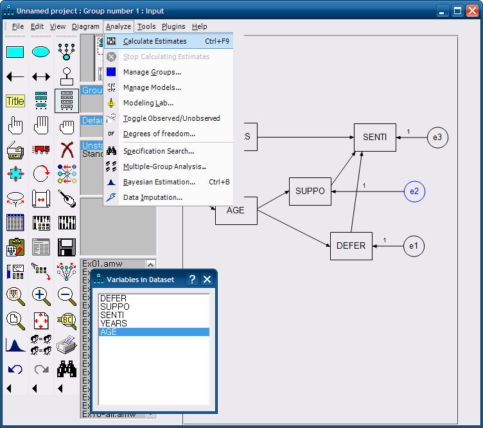Click the SENTI variable box in diagram
Viewport: 483px width, 428px height.
click(375, 138)
